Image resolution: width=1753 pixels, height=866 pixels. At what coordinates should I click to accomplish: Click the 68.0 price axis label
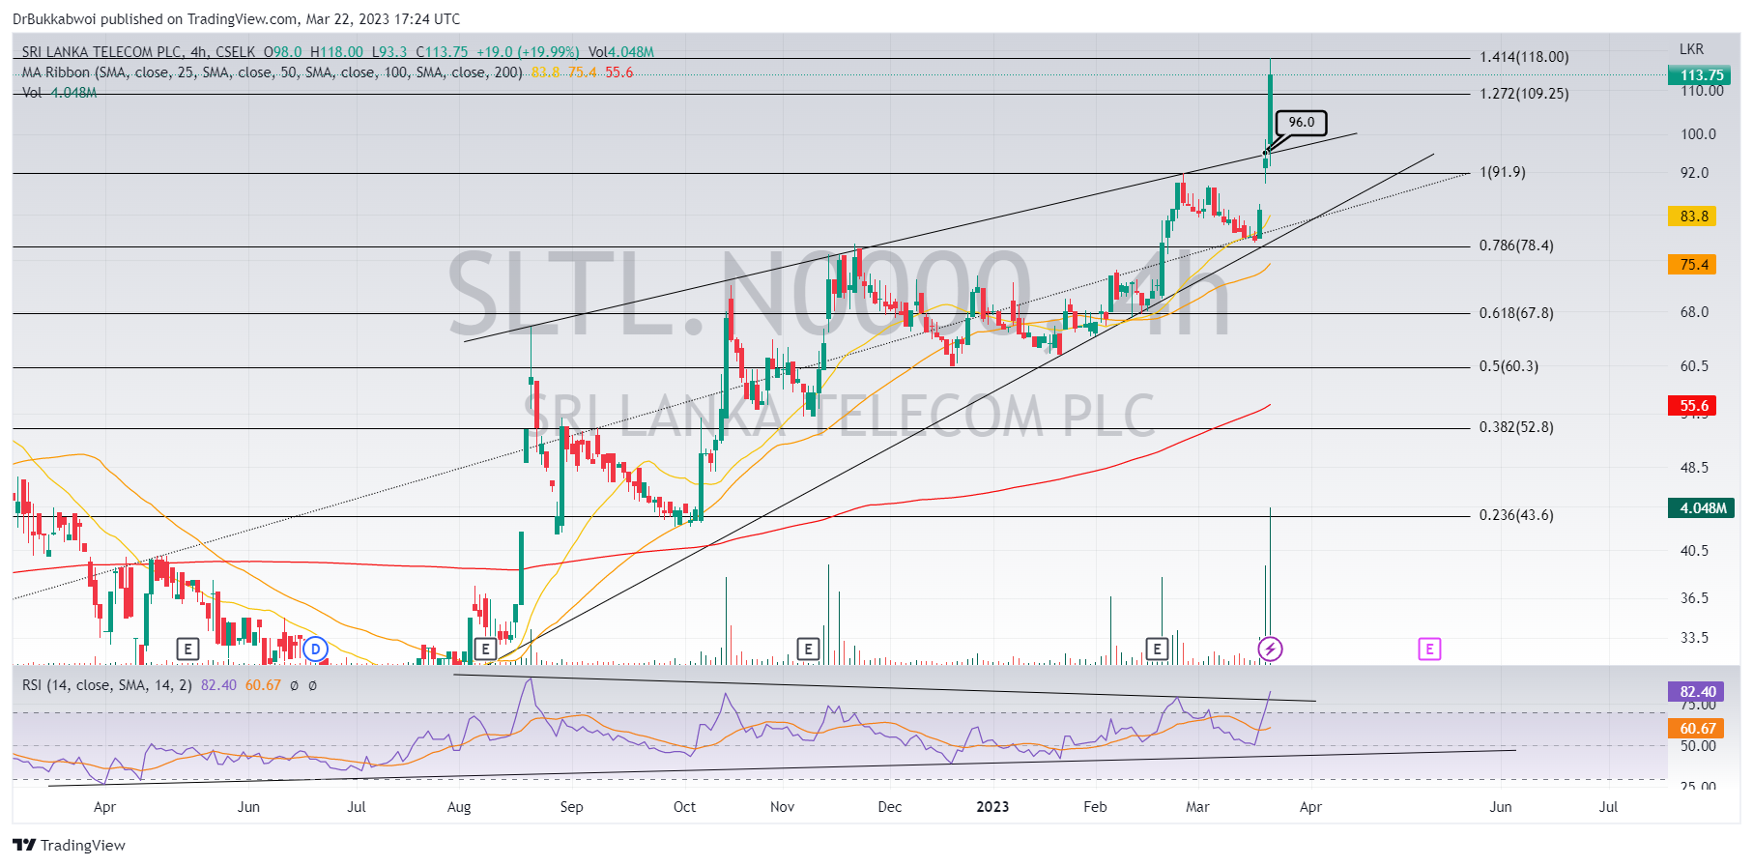1694,312
